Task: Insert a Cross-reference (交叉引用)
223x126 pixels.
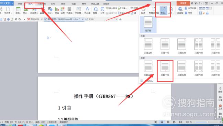Action: click(190, 8)
